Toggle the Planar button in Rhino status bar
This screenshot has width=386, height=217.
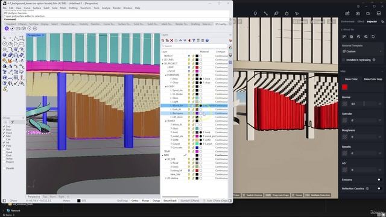click(145, 201)
